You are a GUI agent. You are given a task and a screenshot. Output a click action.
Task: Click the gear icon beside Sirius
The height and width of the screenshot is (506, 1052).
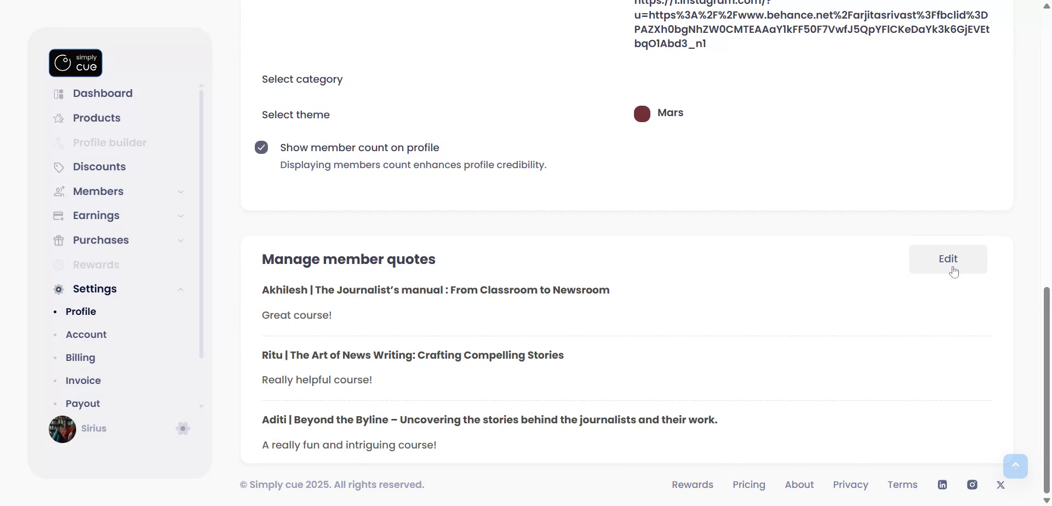coord(183,429)
